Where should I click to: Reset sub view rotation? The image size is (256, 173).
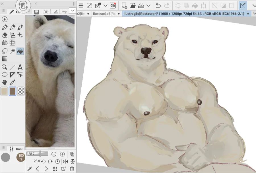coord(57,162)
